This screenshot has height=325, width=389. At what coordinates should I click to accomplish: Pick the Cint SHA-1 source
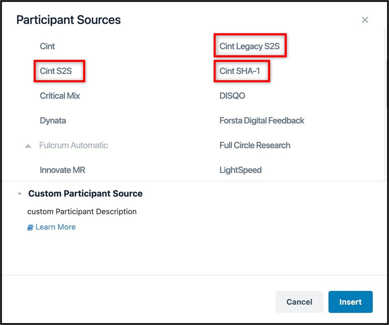point(240,71)
